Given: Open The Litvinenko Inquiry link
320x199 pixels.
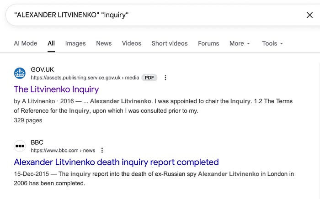Looking at the screenshot, I should click(x=56, y=89).
